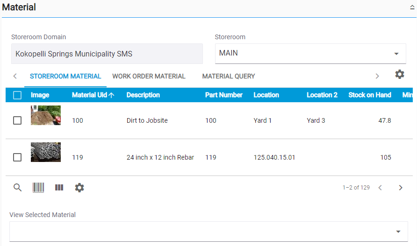Viewport: 417px width, 246px height.
Task: Toggle the select-all checkbox in header
Action: pos(17,95)
